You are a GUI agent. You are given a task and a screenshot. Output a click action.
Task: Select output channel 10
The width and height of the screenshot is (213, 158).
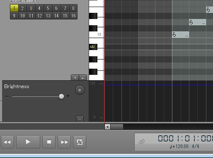[x=22, y=16]
